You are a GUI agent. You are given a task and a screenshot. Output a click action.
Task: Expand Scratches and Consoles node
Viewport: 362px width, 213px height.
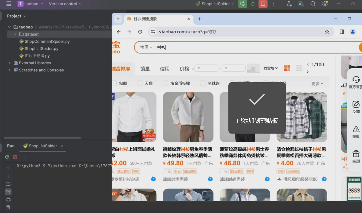[x=9, y=70]
